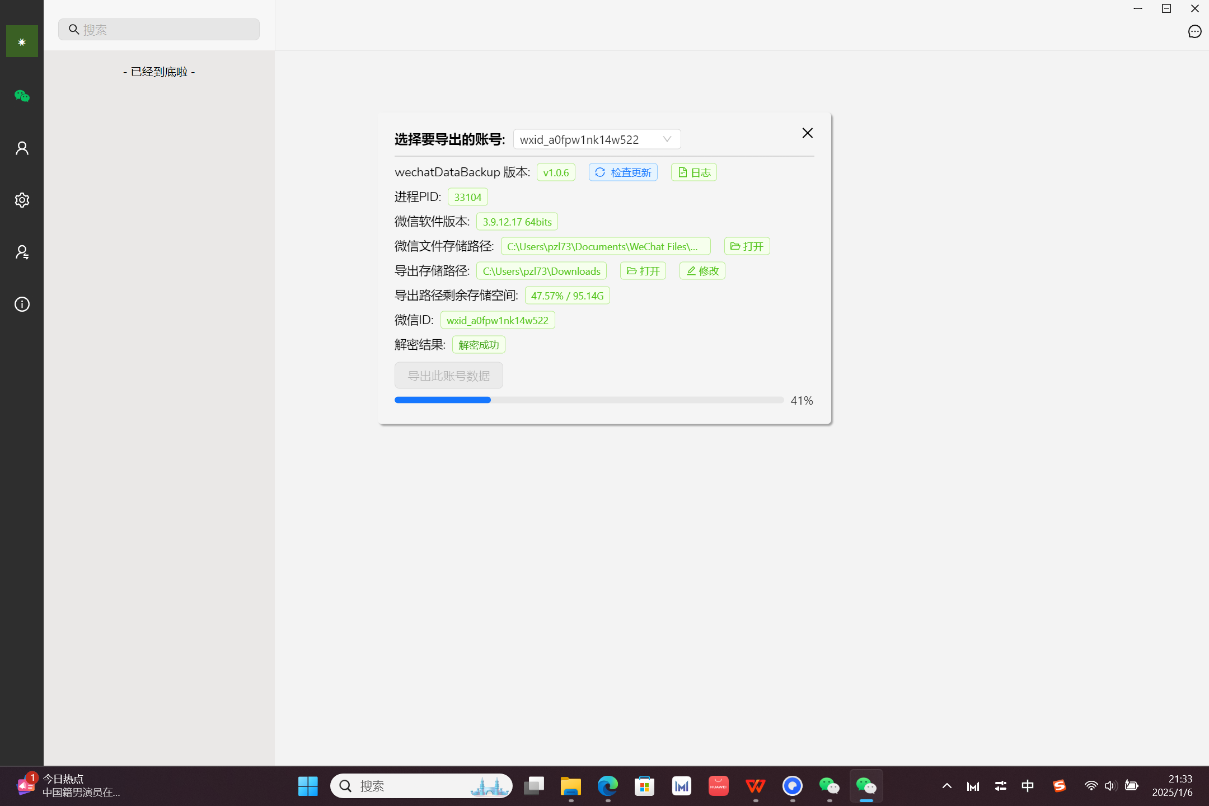Click the chat bubble icon at top right

(x=1194, y=31)
